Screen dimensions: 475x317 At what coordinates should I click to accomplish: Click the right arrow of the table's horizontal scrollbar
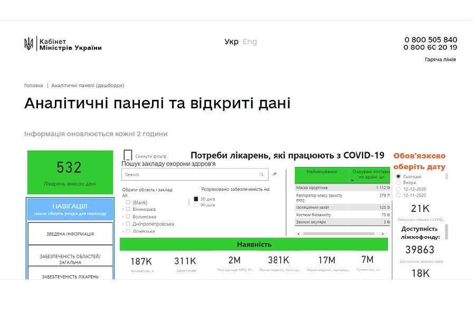coord(383,234)
